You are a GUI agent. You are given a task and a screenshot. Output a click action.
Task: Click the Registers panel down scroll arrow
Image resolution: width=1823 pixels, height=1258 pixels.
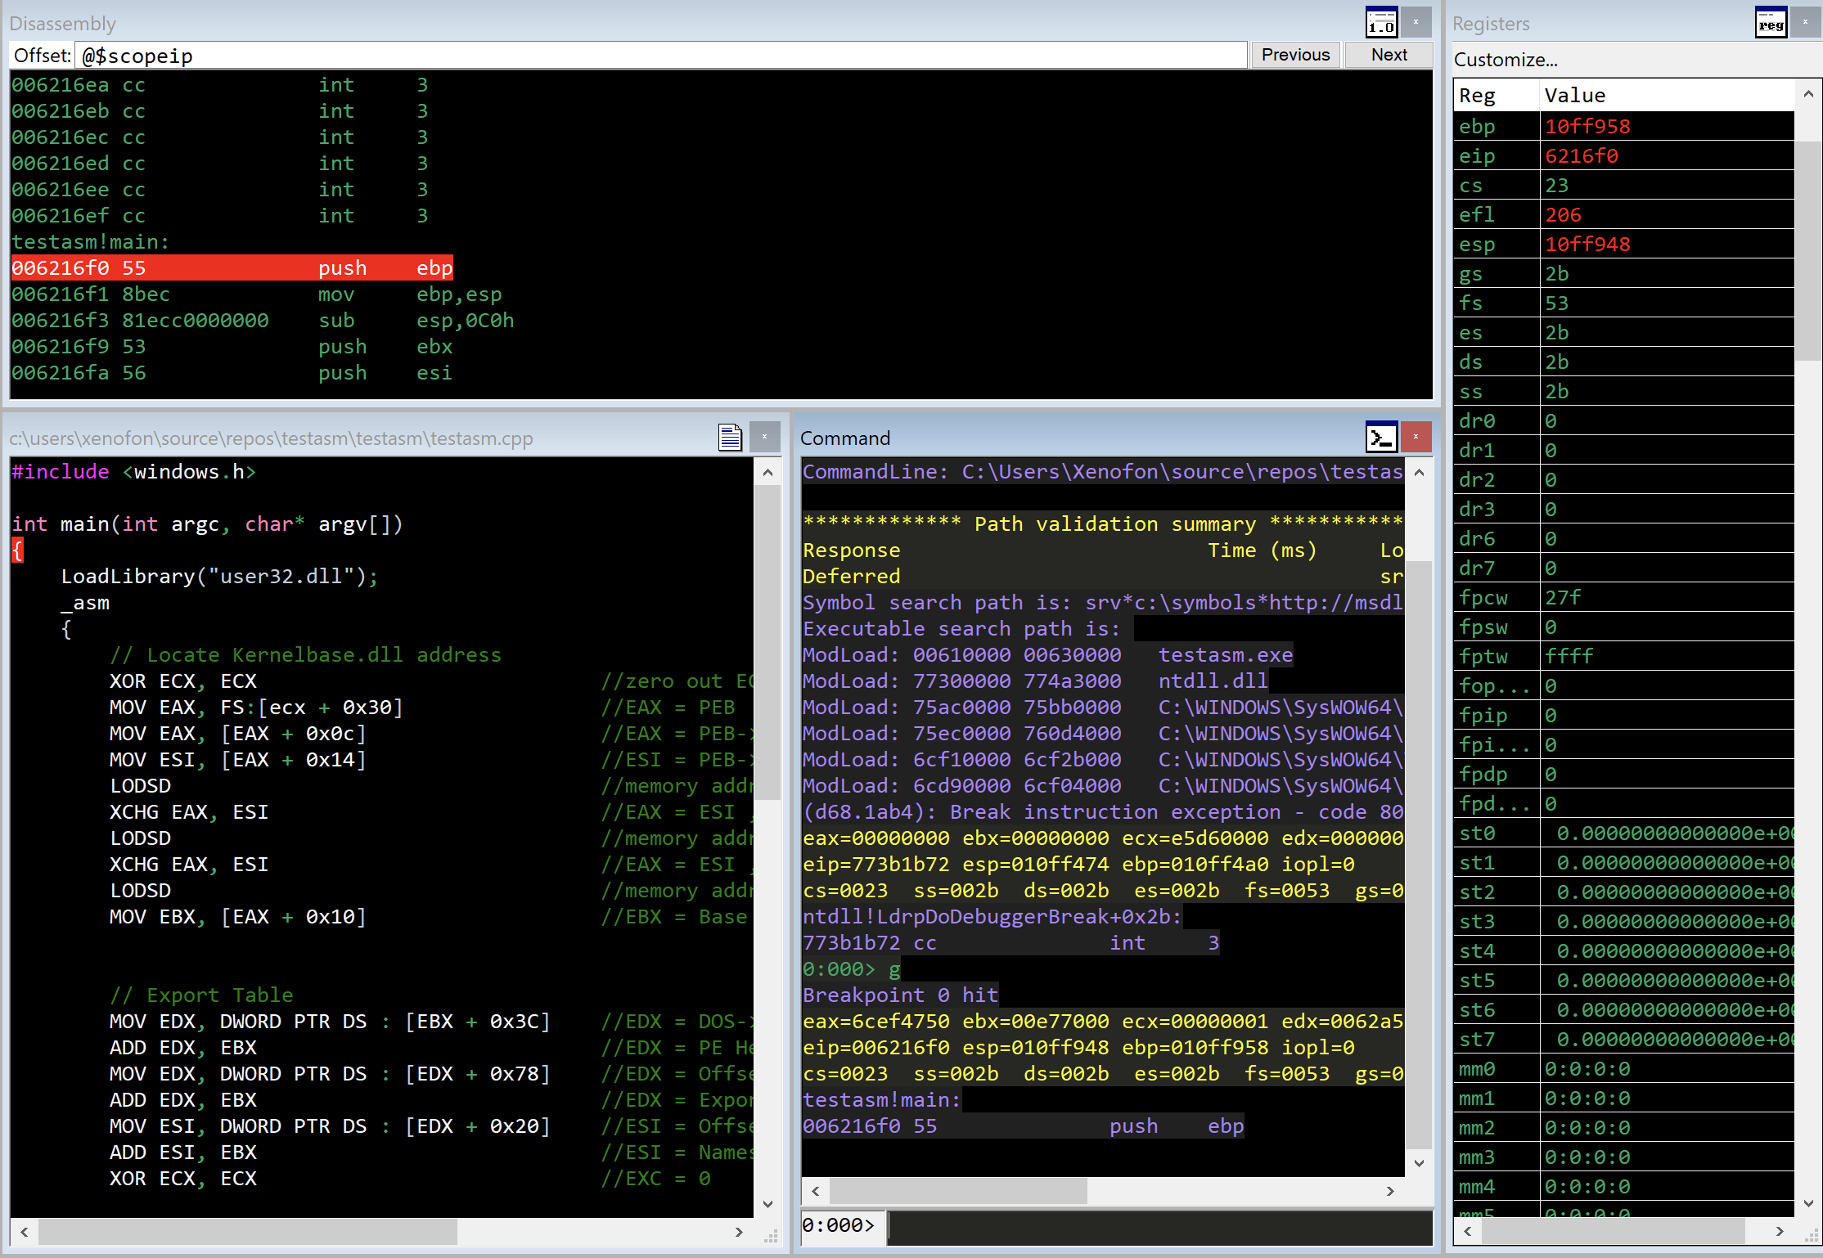coord(1808,1203)
